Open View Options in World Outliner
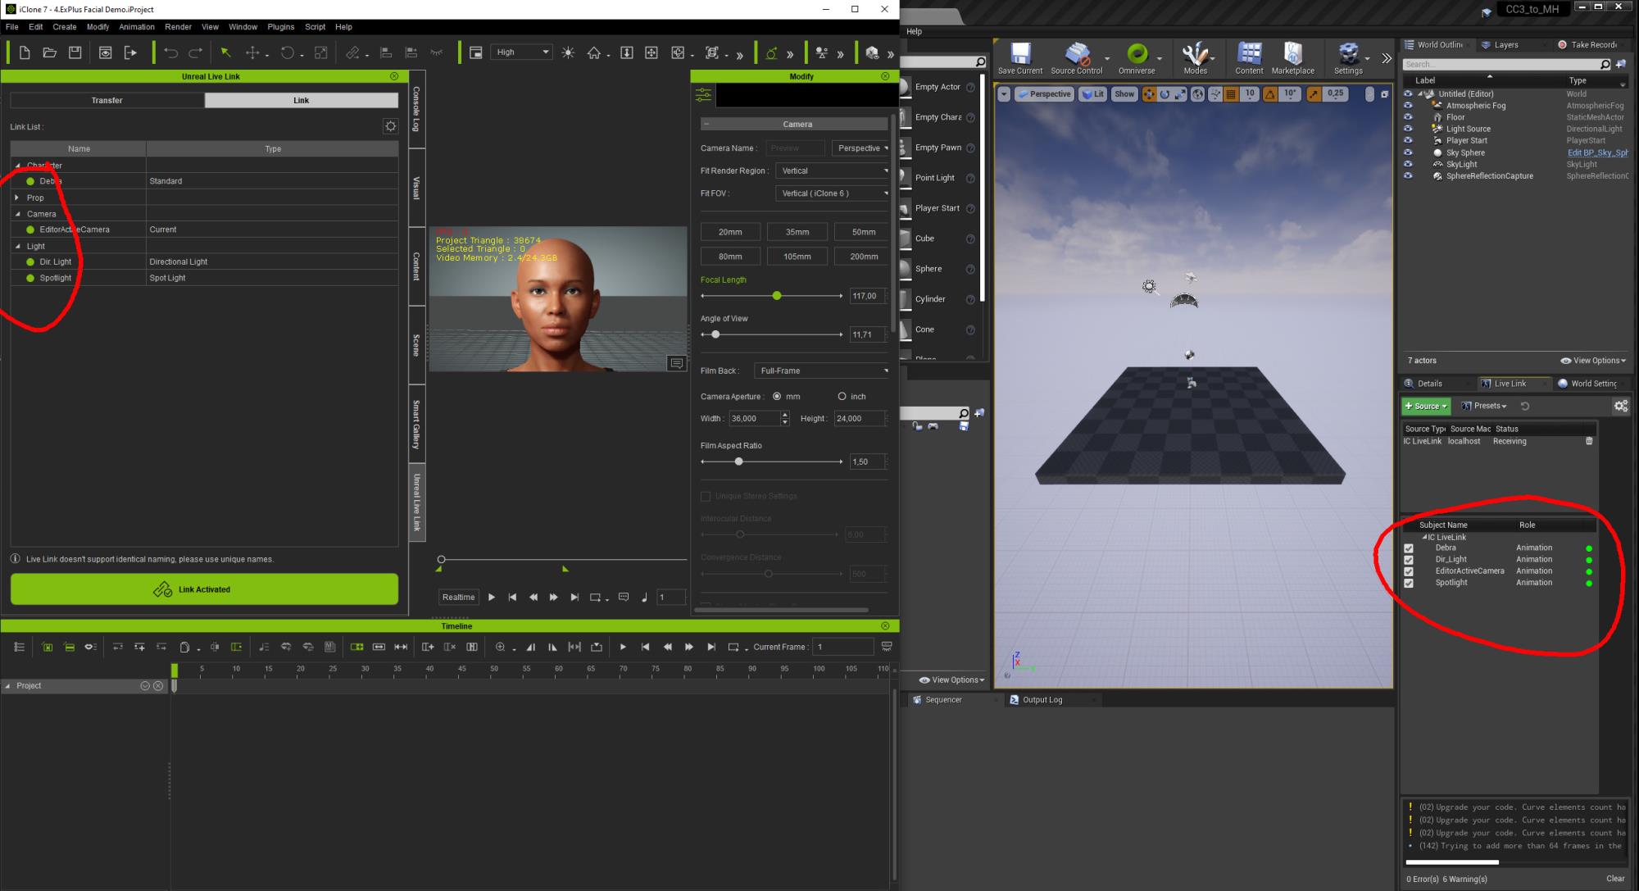This screenshot has height=891, width=1639. point(1593,361)
